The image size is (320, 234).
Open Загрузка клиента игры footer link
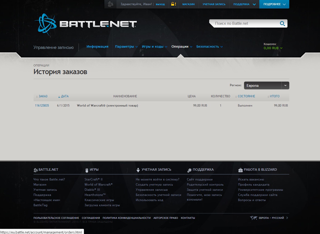point(102,205)
